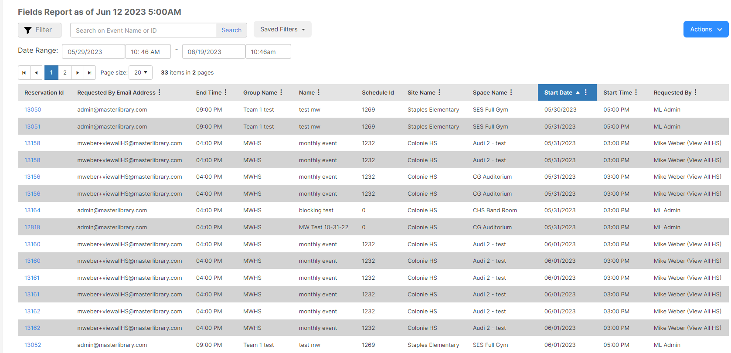This screenshot has height=353, width=731.
Task: Click Start Time column header text
Action: [618, 92]
